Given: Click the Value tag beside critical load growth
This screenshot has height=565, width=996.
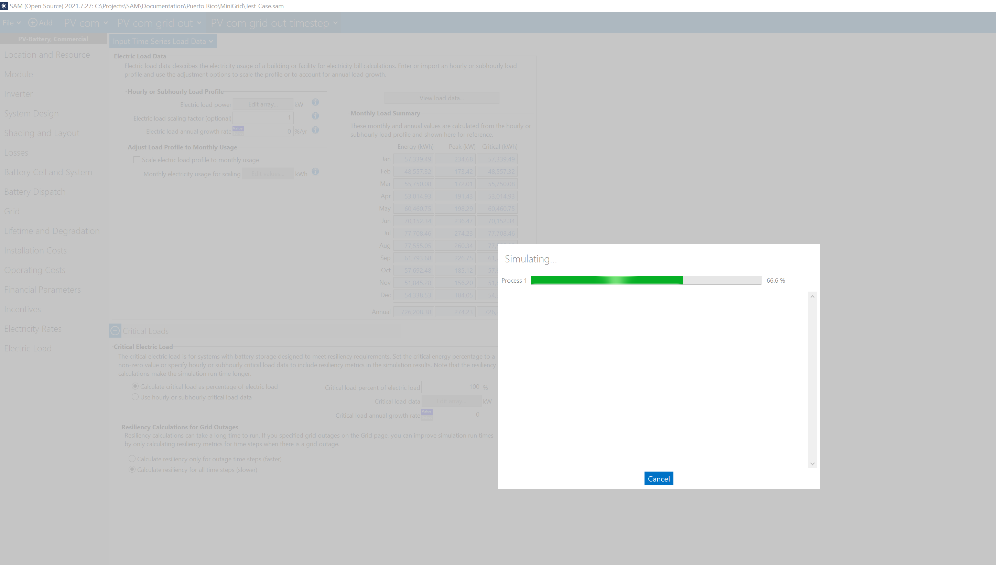Looking at the screenshot, I should [426, 412].
